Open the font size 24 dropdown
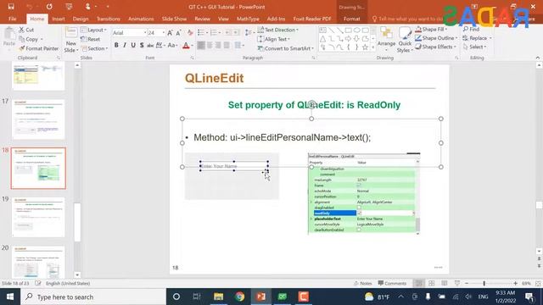The height and width of the screenshot is (305, 543). [x=164, y=33]
